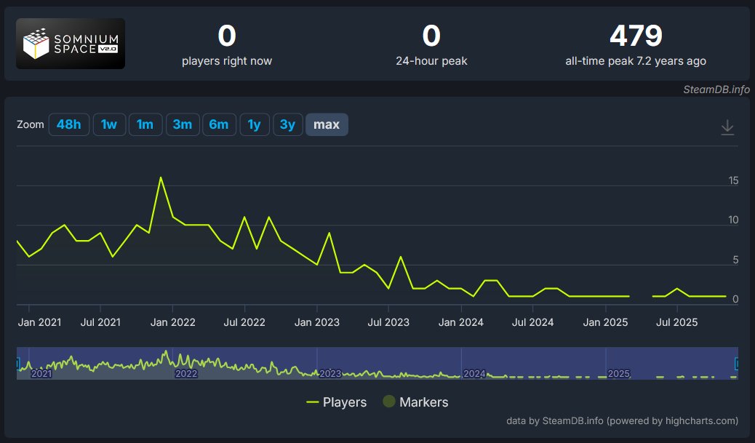
Task: Open the chart download menu icon
Action: (727, 127)
